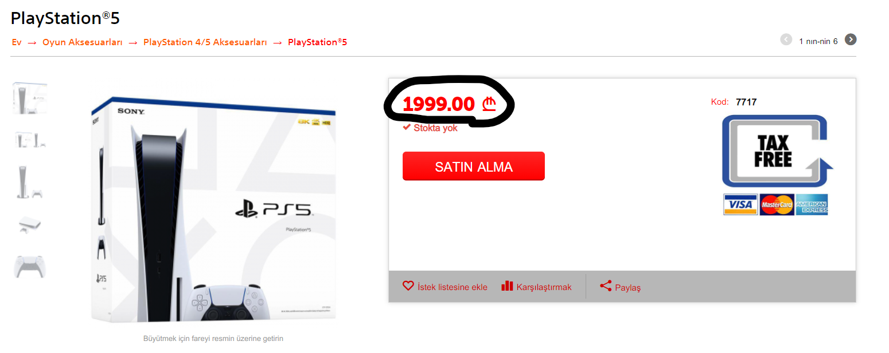Click İstek listesine ekle link
This screenshot has height=353, width=889.
pos(453,287)
